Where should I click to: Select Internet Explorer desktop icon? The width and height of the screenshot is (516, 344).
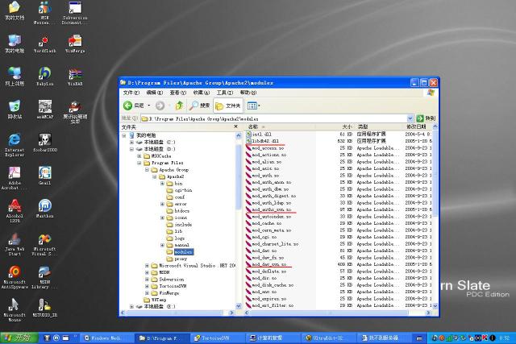coord(15,144)
